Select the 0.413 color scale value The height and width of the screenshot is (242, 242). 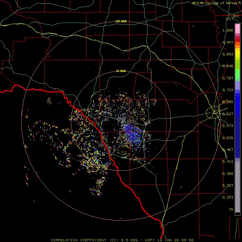[228, 162]
